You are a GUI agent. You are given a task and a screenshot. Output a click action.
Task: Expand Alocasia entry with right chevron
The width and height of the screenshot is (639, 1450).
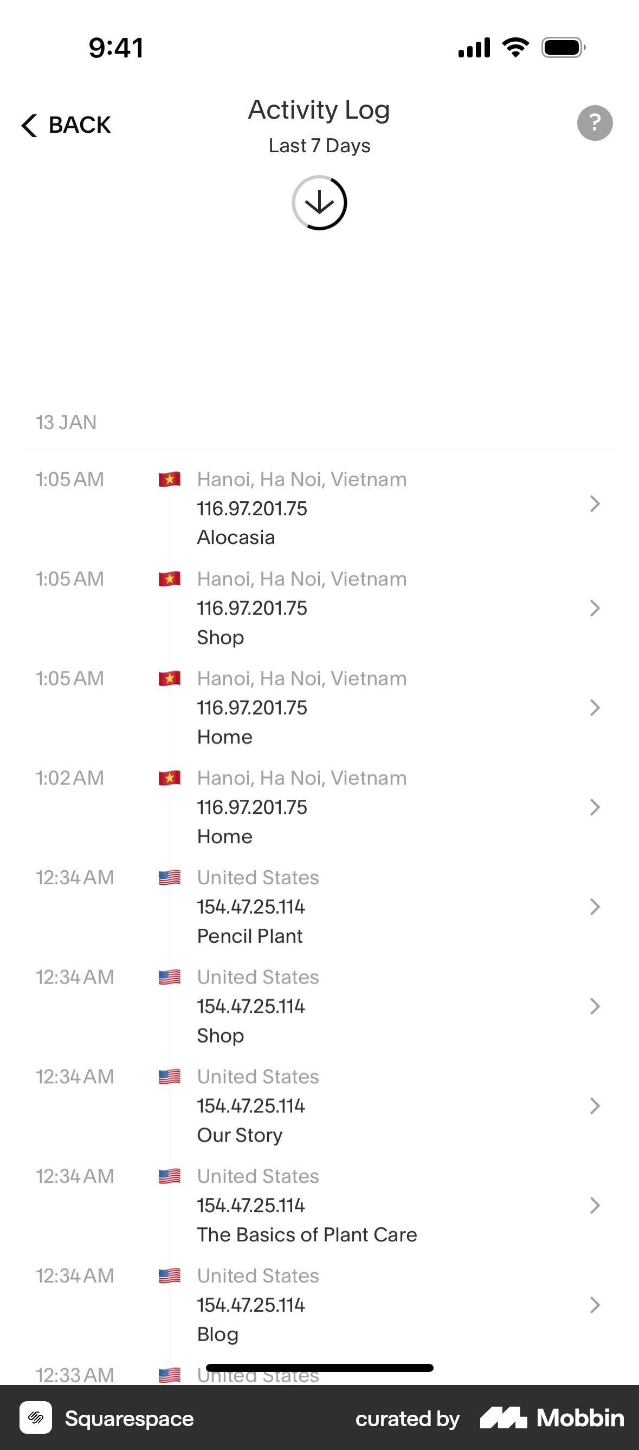595,504
